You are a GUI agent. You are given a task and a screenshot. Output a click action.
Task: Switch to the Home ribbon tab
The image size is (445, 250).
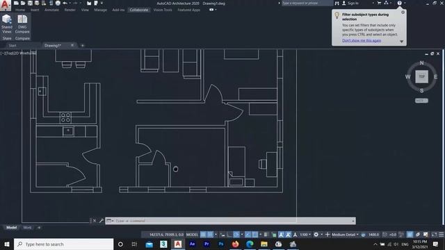pyautogui.click(x=20, y=10)
